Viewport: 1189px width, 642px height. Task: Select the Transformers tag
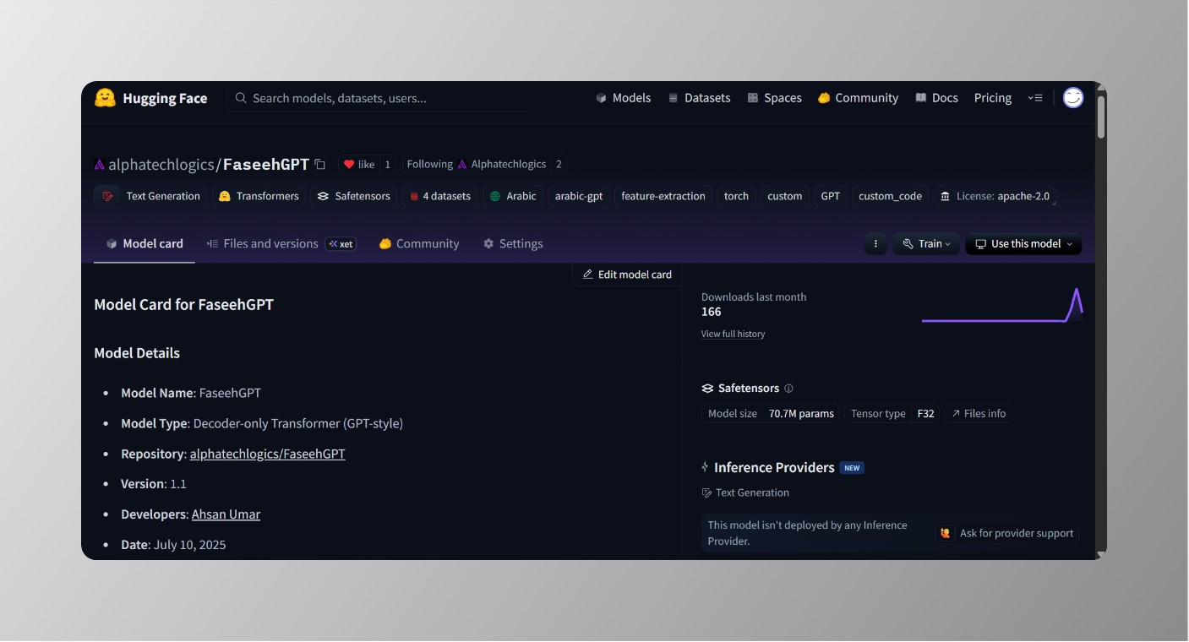pyautogui.click(x=259, y=196)
